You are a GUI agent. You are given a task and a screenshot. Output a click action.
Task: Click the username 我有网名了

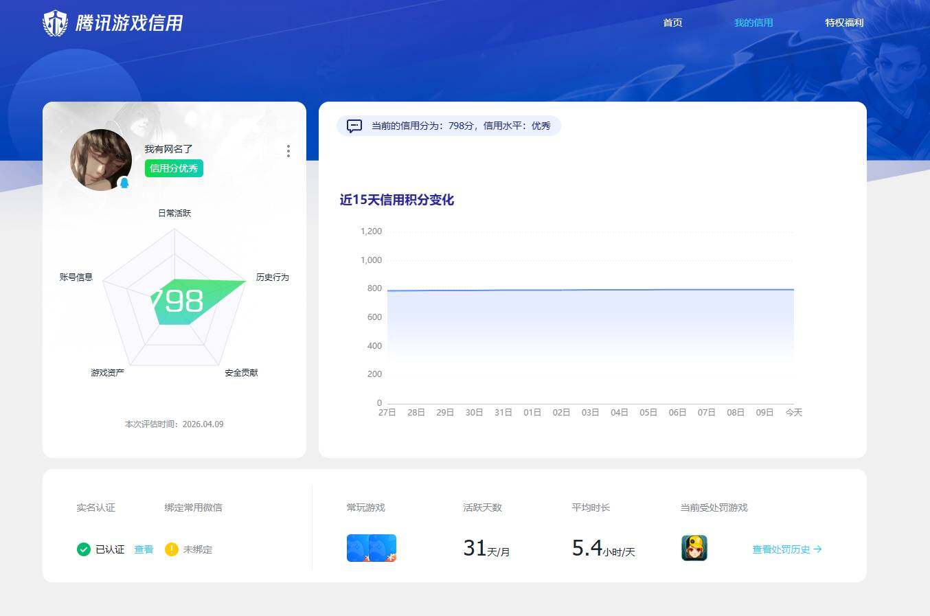click(168, 149)
